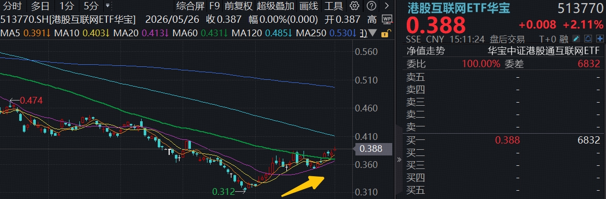Image resolution: width=606 pixels, height=199 pixels.
Task: Click the MA250 value 0.530
Action: click(x=340, y=34)
